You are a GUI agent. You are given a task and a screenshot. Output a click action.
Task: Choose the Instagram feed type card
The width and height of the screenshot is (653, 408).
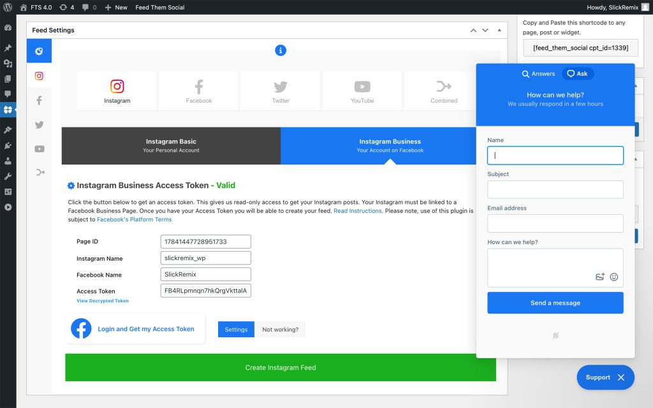coord(117,91)
